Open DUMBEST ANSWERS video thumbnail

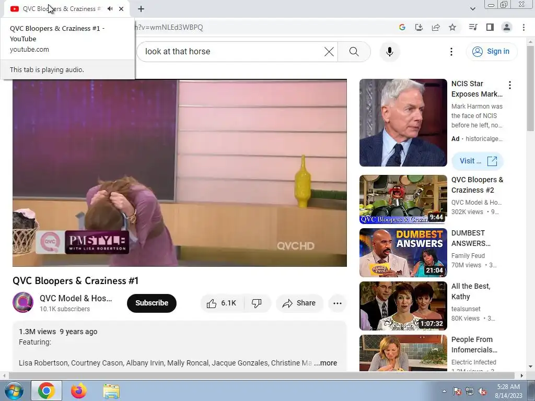(x=403, y=253)
